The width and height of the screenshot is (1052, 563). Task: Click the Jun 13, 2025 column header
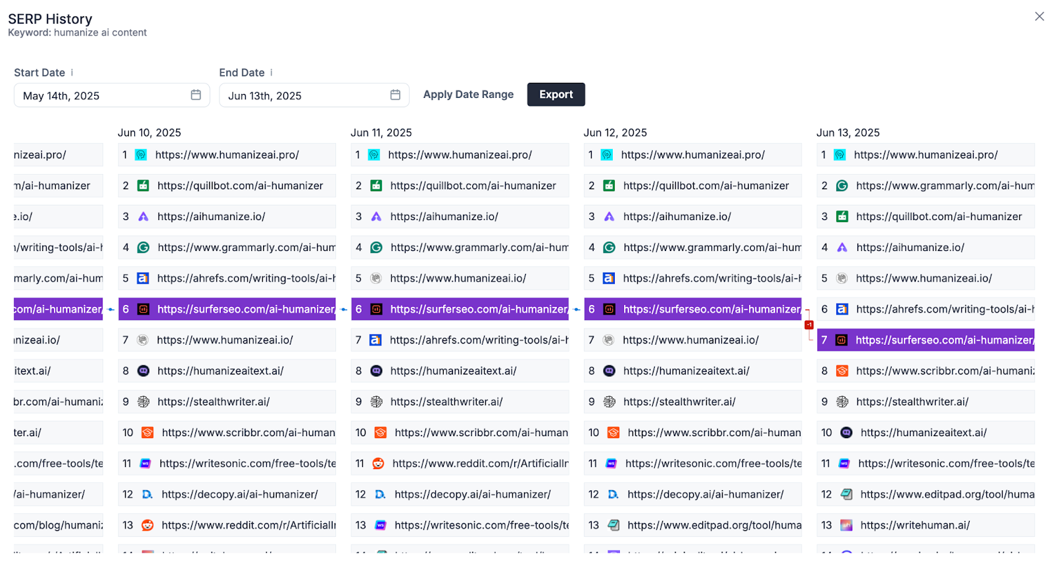[x=848, y=133]
